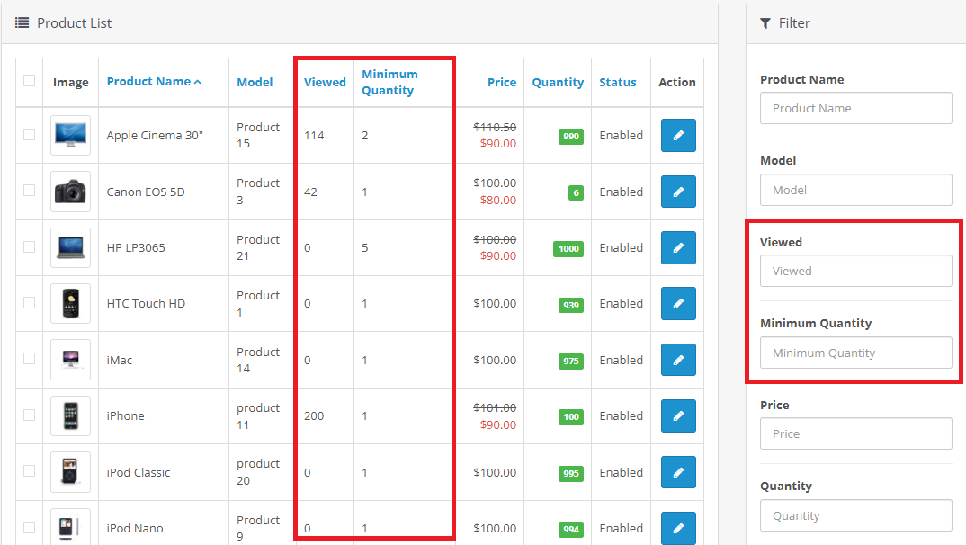Click the iPhone product thumbnail image
The image size is (966, 545).
(70, 415)
